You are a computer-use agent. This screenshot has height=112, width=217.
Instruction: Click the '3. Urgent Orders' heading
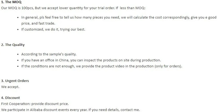point(15,81)
